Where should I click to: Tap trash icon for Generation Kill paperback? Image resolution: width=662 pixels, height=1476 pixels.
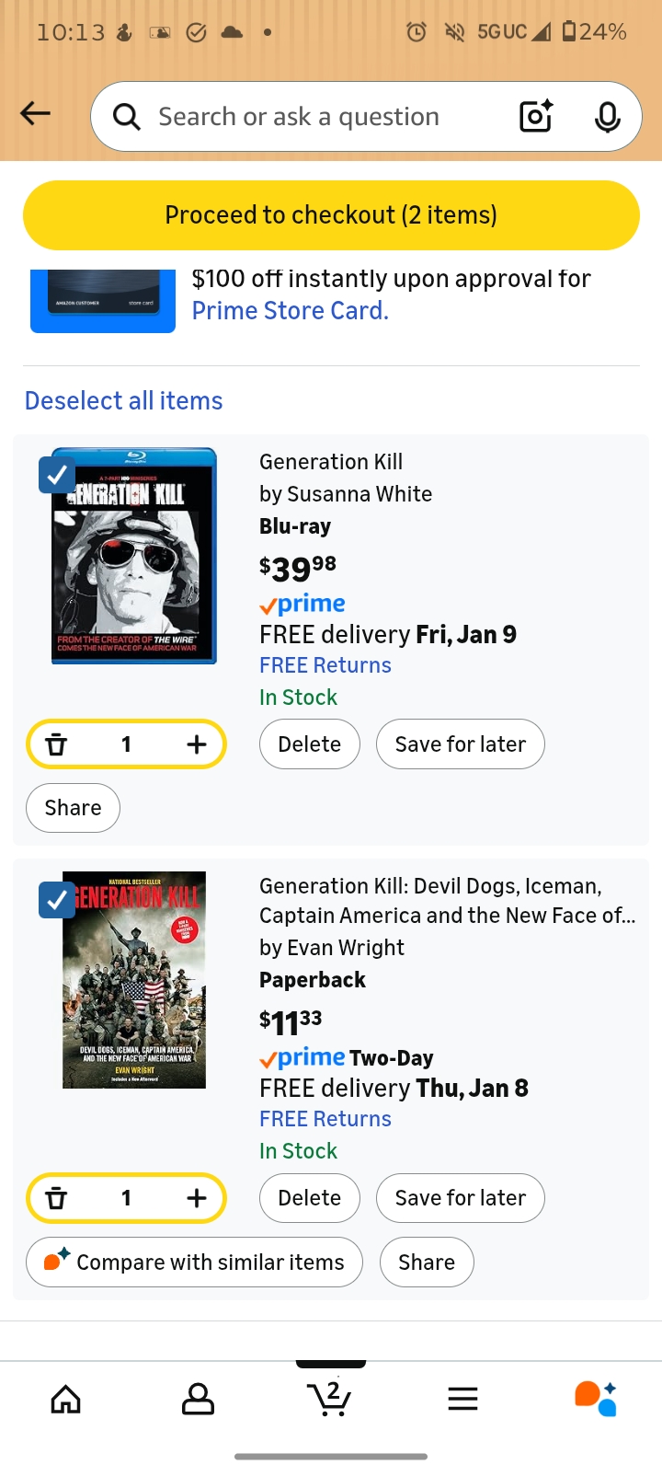tap(57, 1198)
